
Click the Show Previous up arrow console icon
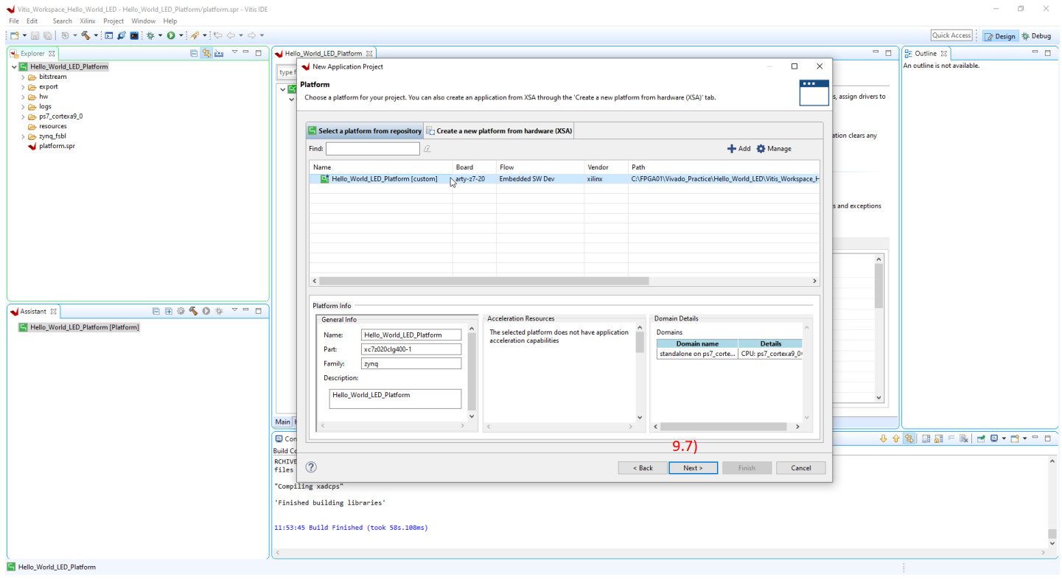tap(896, 439)
